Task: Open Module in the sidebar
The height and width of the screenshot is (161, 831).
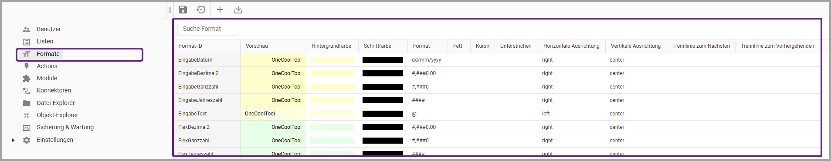Action: [x=47, y=78]
